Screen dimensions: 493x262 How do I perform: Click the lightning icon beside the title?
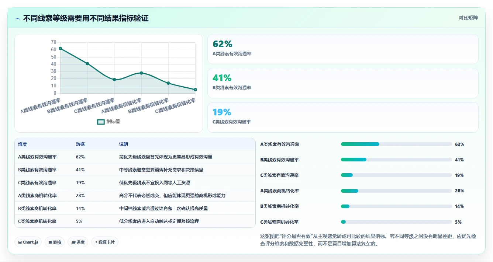pyautogui.click(x=18, y=18)
